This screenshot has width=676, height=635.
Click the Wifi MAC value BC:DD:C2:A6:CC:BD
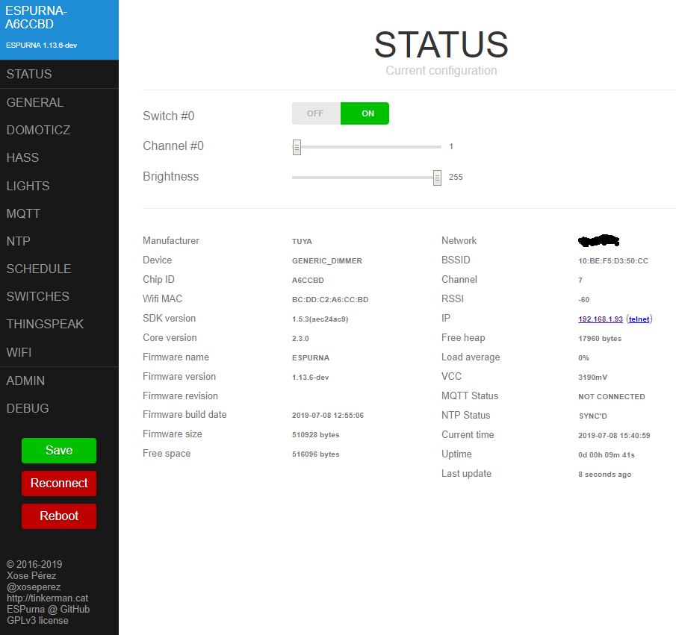330,299
